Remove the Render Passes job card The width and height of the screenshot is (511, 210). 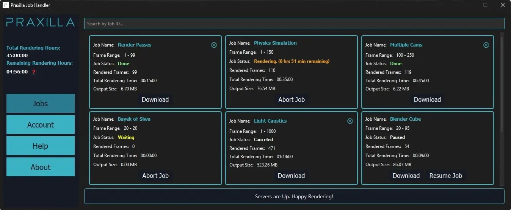pos(214,45)
